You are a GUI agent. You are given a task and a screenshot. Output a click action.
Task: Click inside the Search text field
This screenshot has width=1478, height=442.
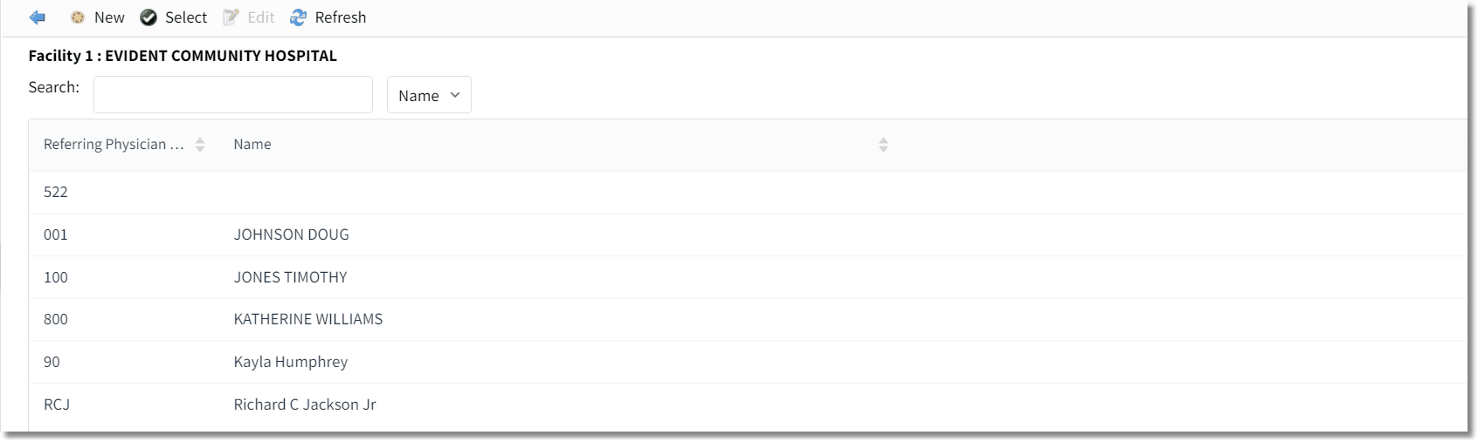pyautogui.click(x=233, y=95)
